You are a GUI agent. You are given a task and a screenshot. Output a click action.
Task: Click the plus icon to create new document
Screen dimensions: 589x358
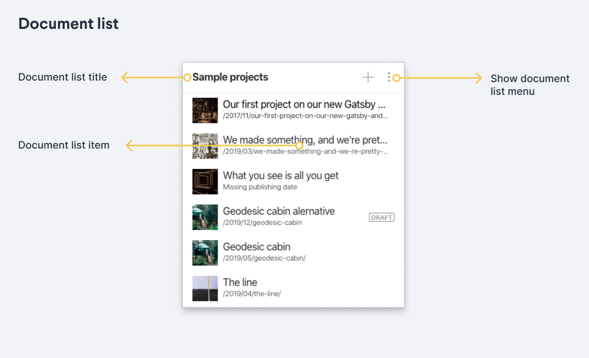coord(368,77)
